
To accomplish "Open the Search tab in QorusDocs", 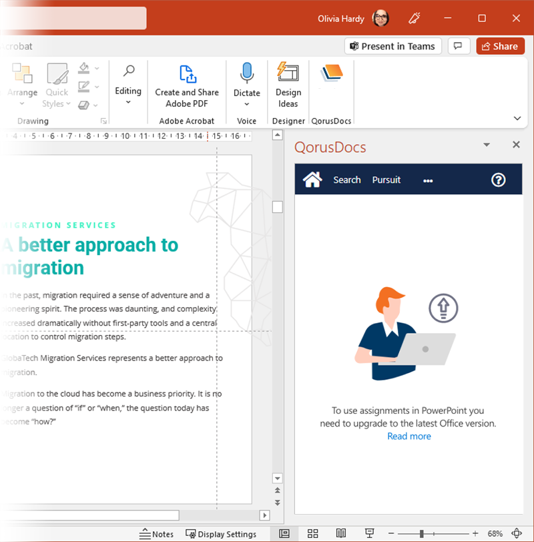I will (x=347, y=180).
